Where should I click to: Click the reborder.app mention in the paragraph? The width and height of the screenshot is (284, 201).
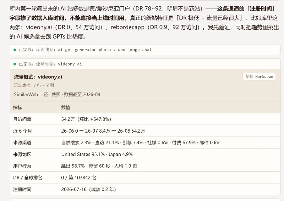click(128, 27)
